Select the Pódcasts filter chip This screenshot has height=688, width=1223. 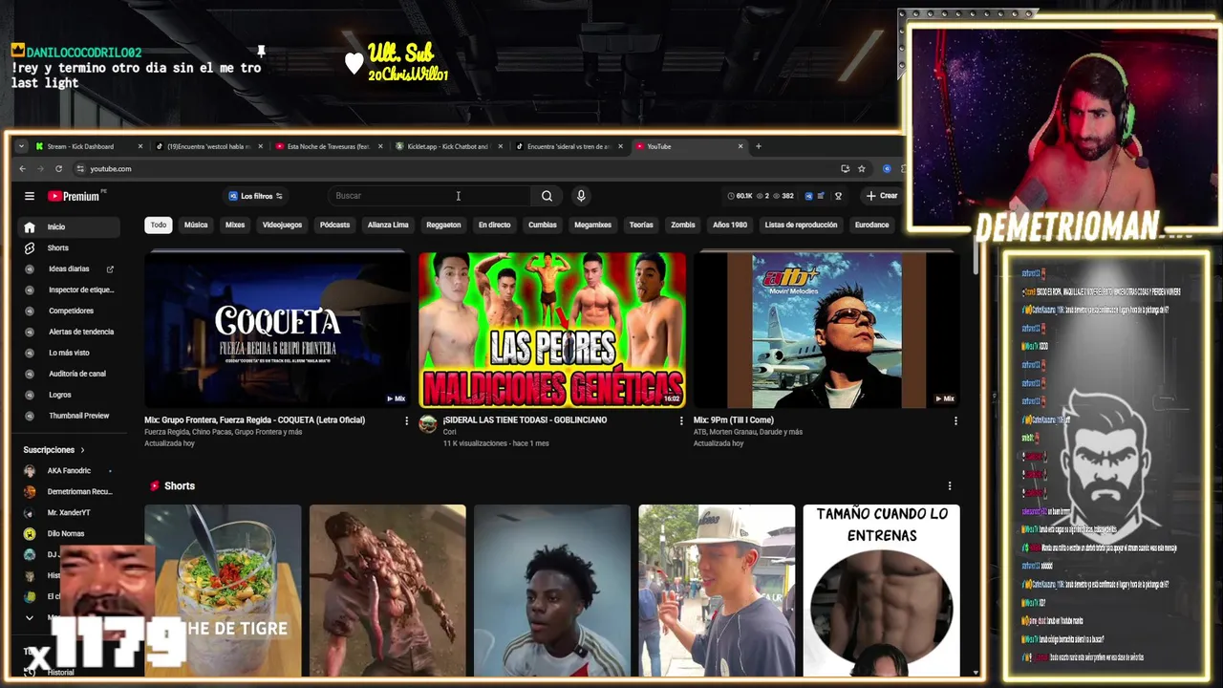pyautogui.click(x=334, y=226)
